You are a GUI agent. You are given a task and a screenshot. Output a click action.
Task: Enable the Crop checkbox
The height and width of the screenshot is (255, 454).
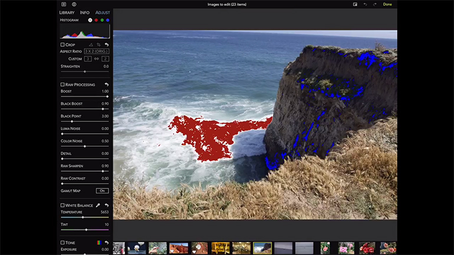(x=62, y=45)
